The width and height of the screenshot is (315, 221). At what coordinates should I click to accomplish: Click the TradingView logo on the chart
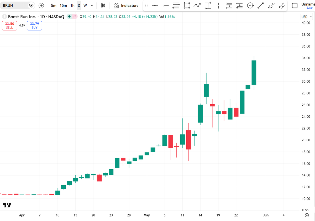[7, 205]
